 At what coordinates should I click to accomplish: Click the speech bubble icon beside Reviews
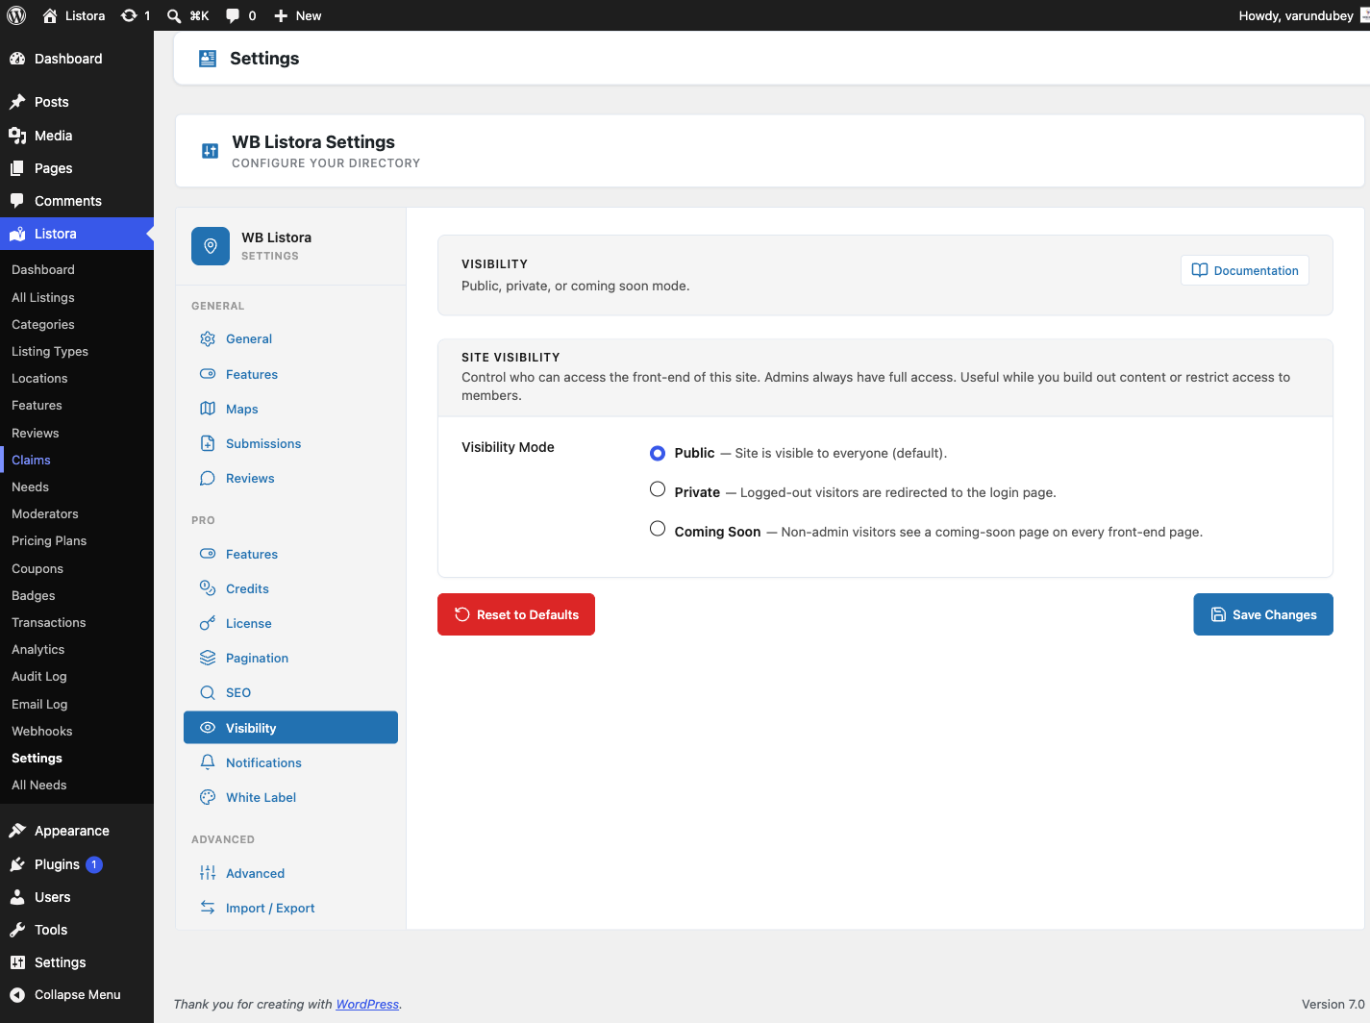coord(208,478)
